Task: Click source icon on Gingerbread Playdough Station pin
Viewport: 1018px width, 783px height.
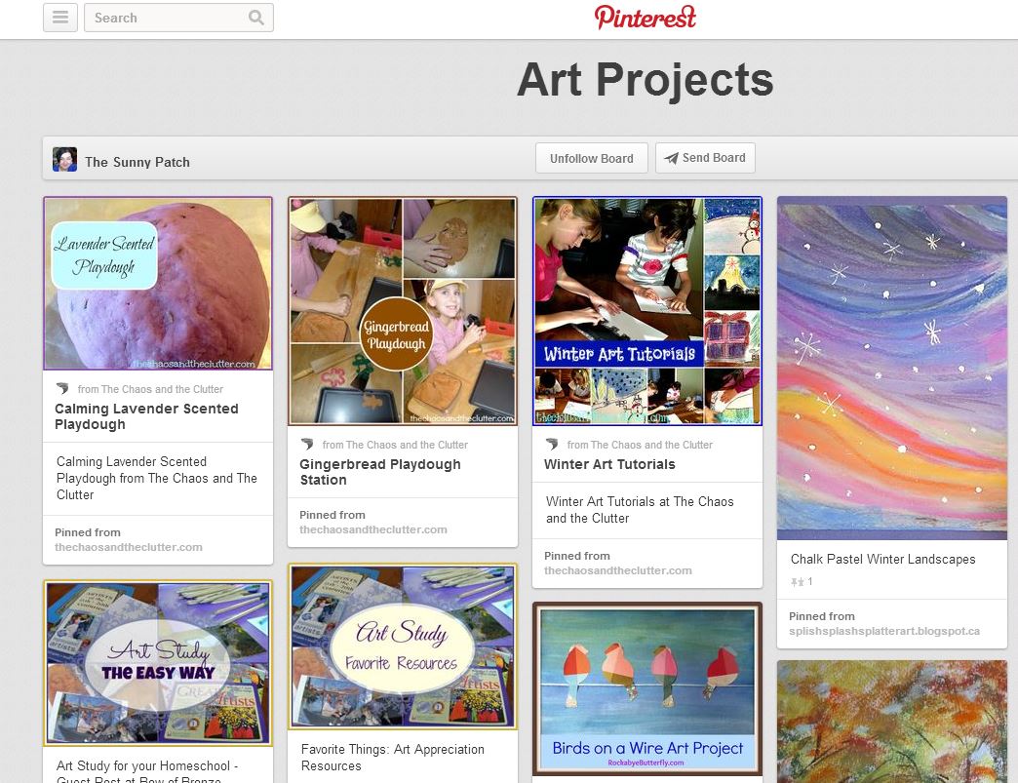Action: 308,444
